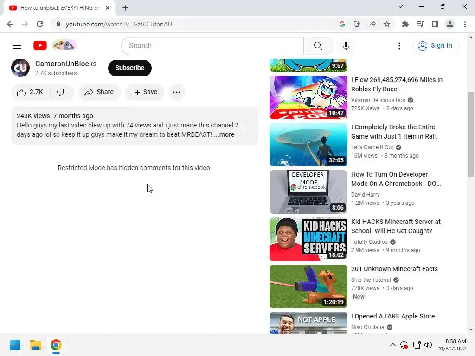This screenshot has width=475, height=356.
Task: Go back to previous page
Action: coord(10,24)
